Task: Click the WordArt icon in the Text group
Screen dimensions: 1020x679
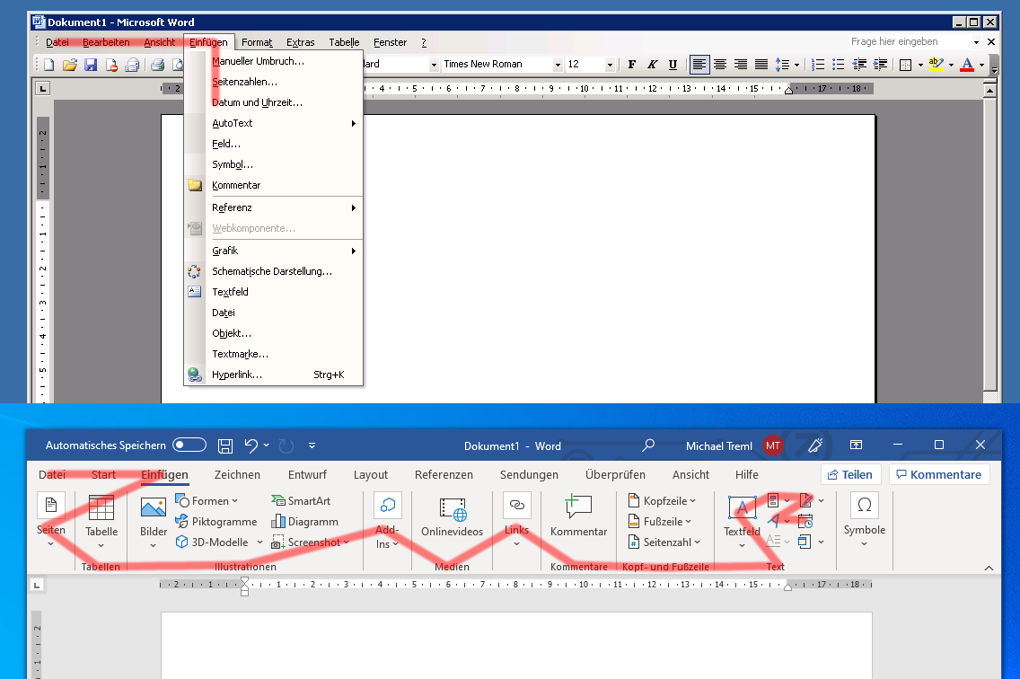Action: tap(773, 521)
